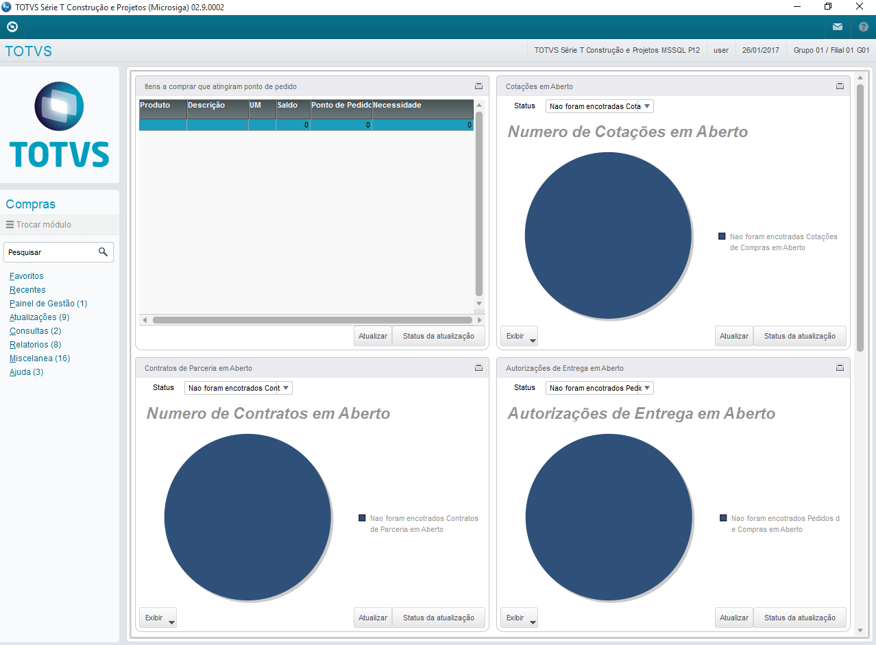
Task: Click Atualizar in Contratos de Parceria panel
Action: [x=373, y=618]
